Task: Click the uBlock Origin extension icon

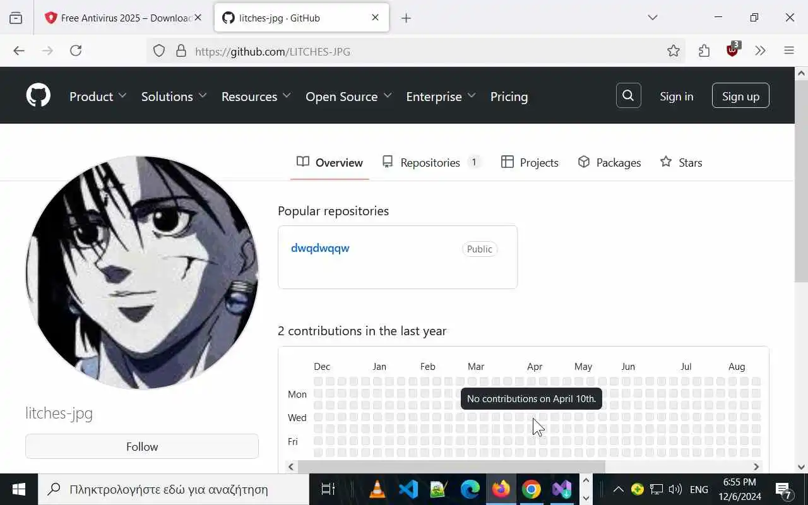Action: (x=733, y=50)
